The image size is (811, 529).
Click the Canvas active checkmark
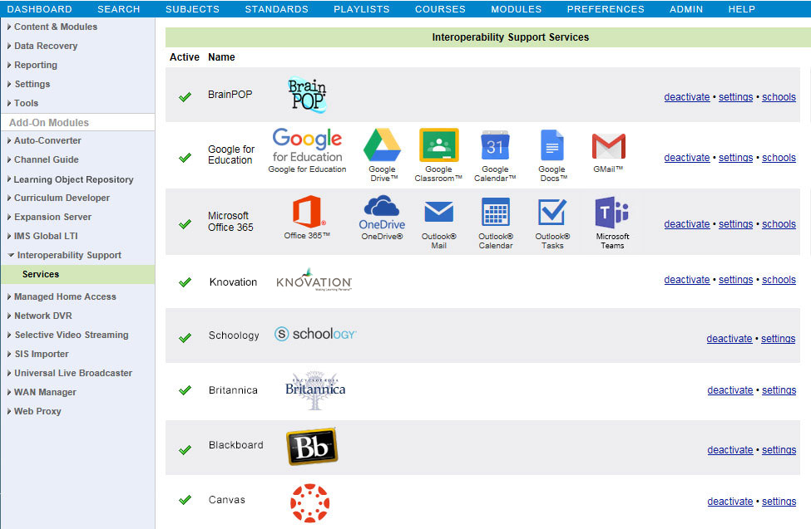pos(185,500)
